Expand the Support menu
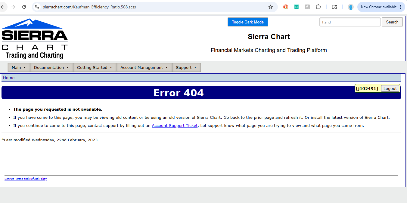Viewport: 407px width, 203px height. 186,67
